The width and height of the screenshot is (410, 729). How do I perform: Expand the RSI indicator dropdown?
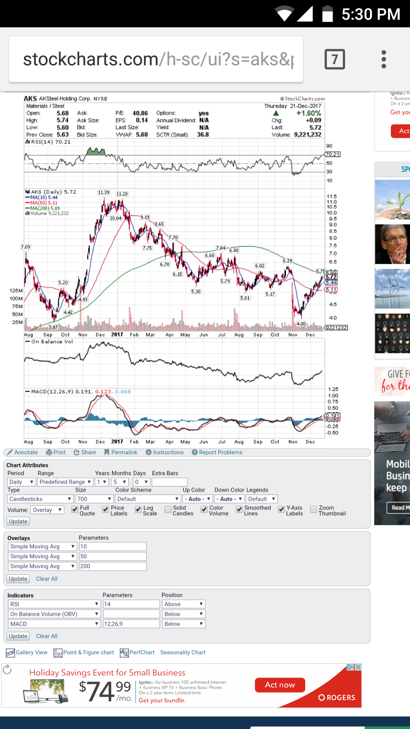click(x=54, y=604)
